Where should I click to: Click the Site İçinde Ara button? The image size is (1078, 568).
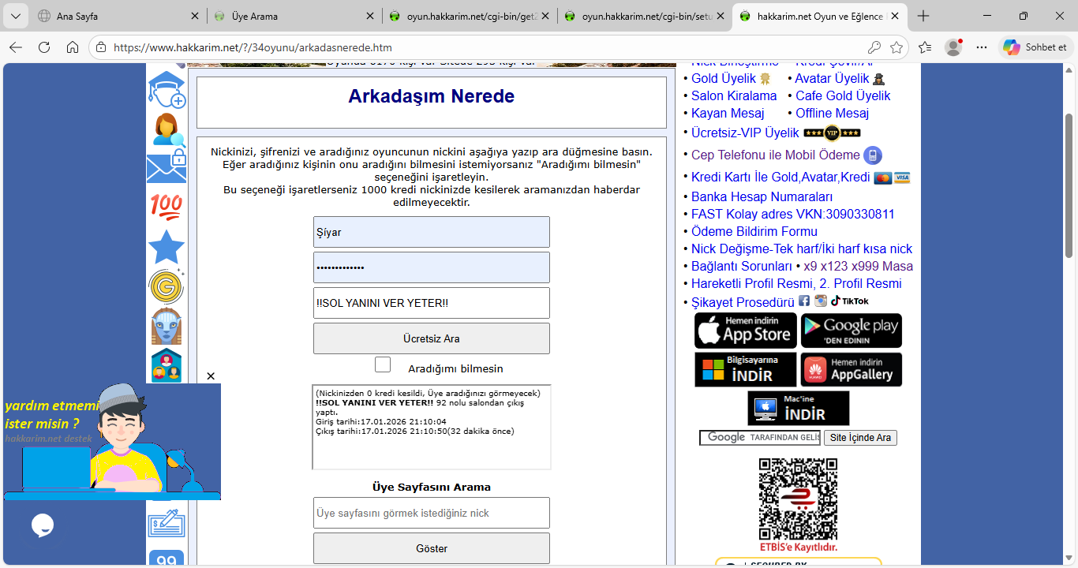(860, 438)
